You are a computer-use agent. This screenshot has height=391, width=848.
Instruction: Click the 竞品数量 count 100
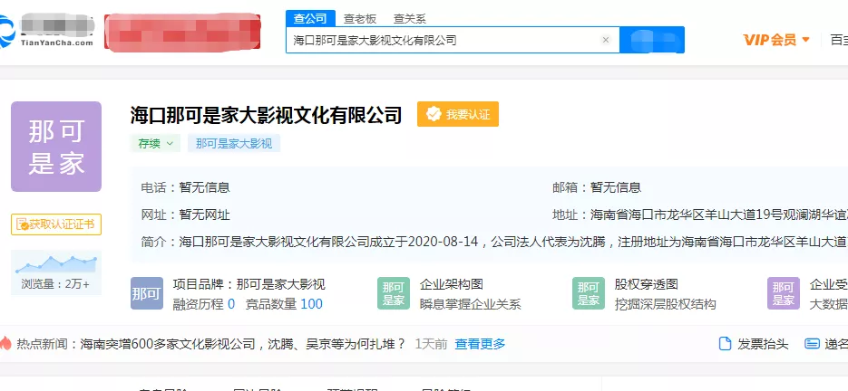pos(311,304)
